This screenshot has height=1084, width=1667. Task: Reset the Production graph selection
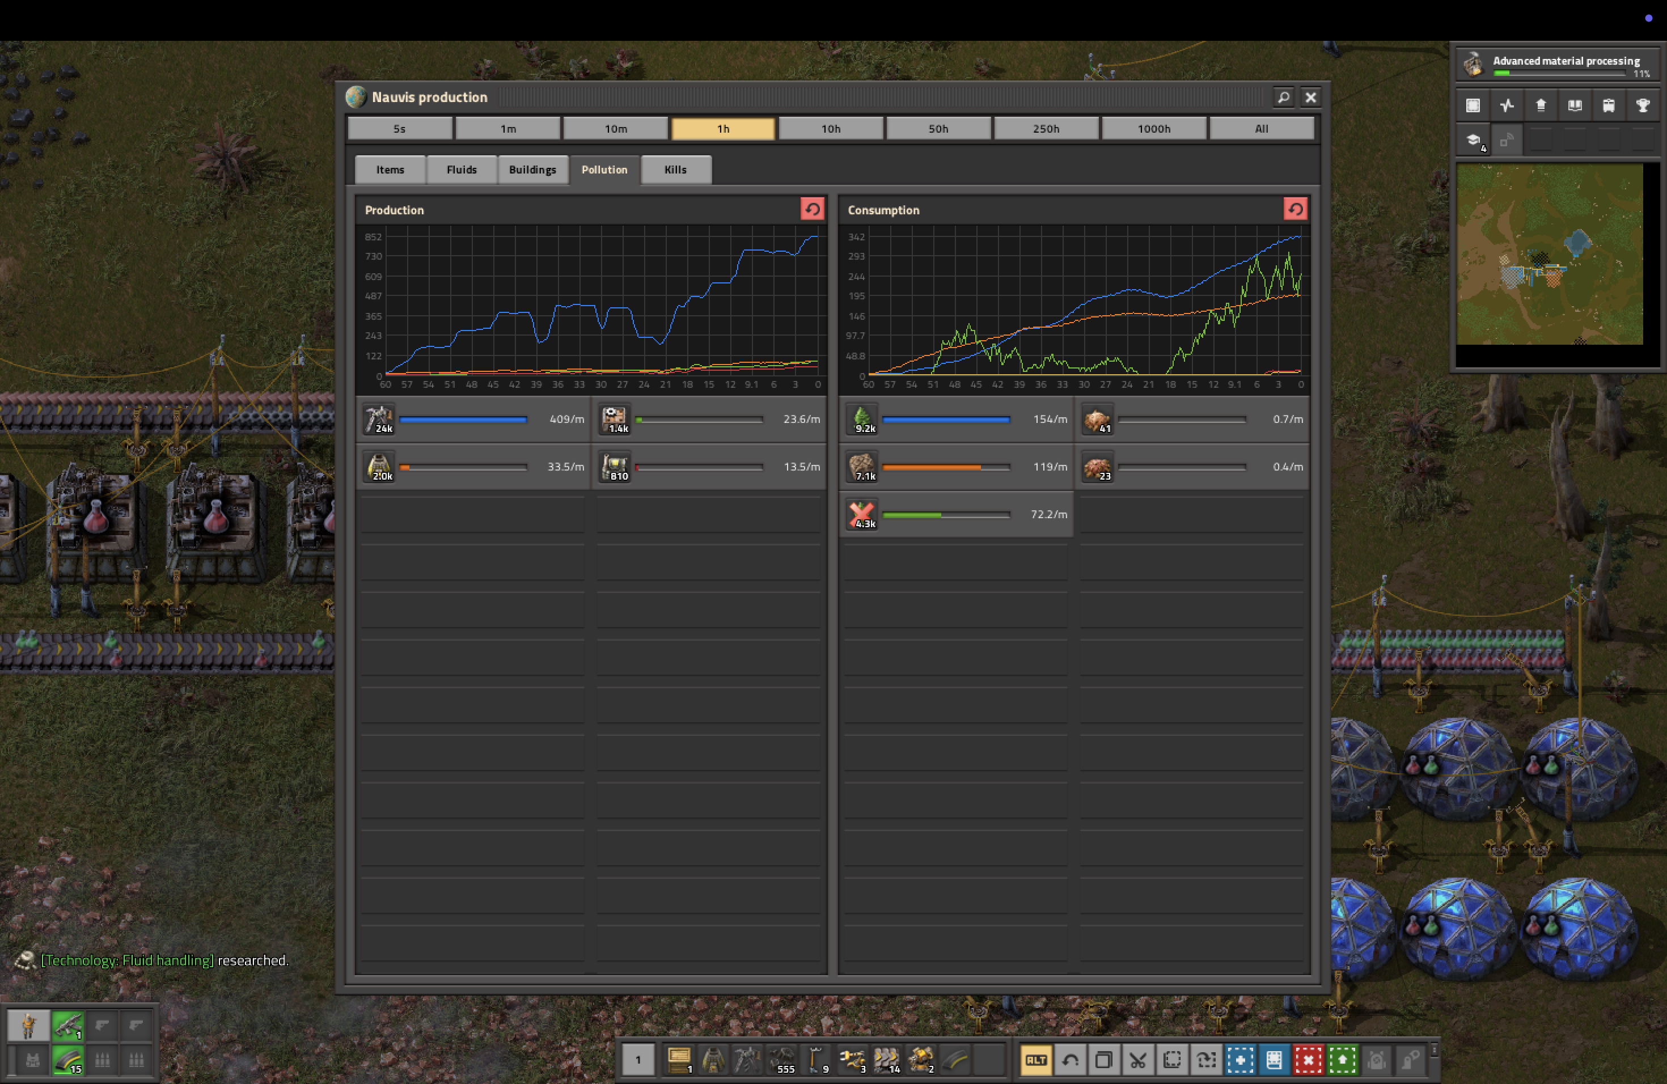812,209
